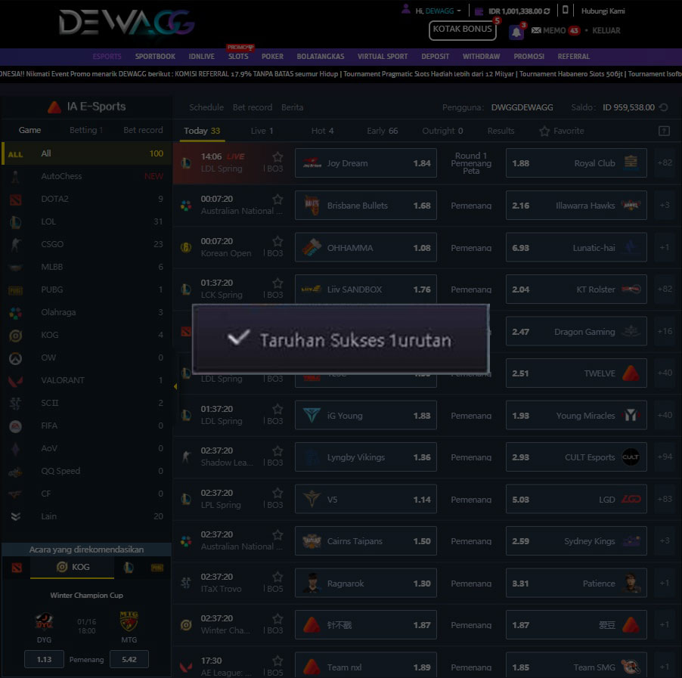Open the SPORTBOOK menu item

pos(155,57)
